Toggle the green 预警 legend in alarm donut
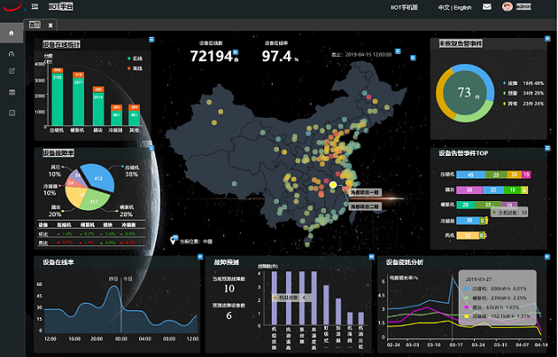Screen dimensions: 558x357 (x=510, y=93)
